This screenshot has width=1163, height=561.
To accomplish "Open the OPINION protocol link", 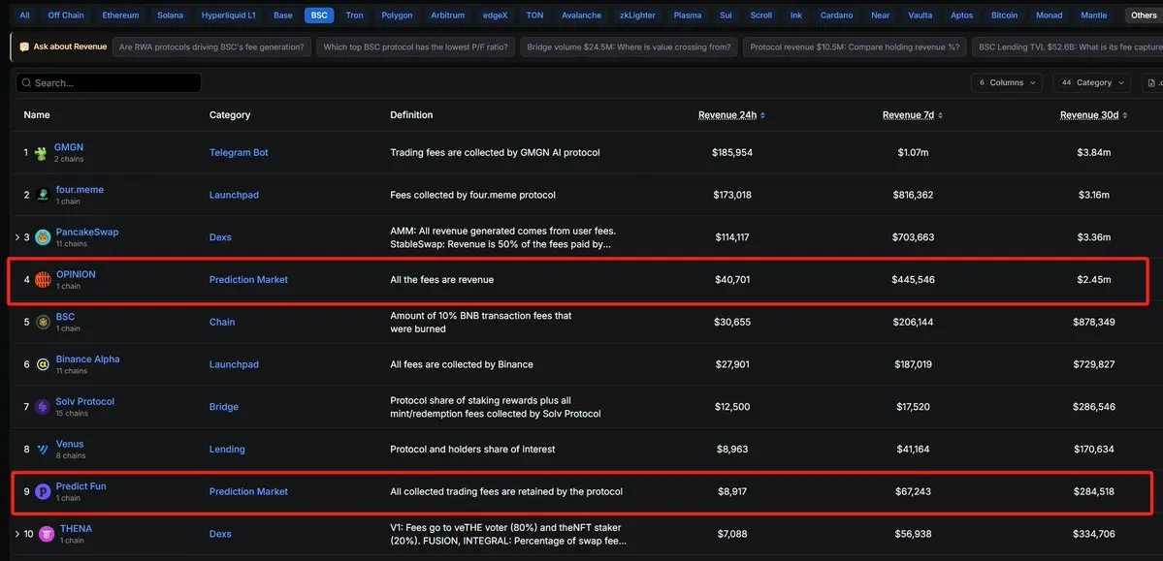I will pos(76,274).
